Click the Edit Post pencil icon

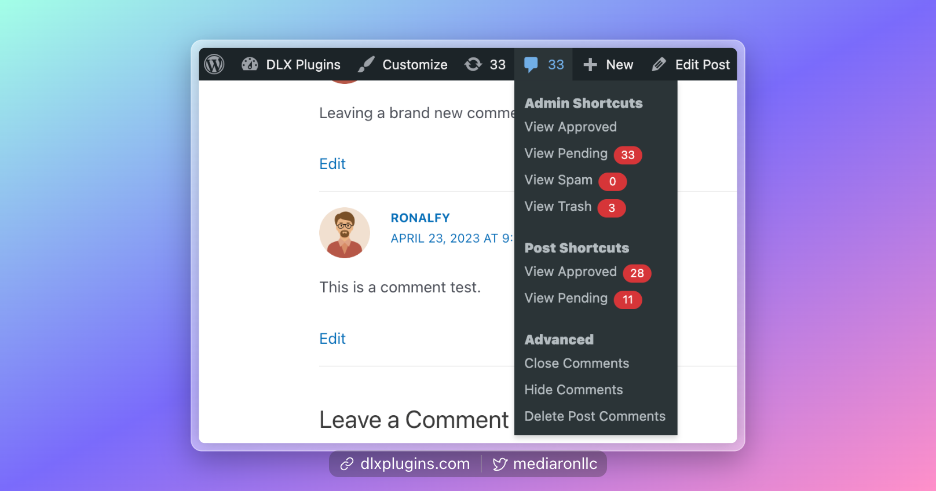point(659,64)
